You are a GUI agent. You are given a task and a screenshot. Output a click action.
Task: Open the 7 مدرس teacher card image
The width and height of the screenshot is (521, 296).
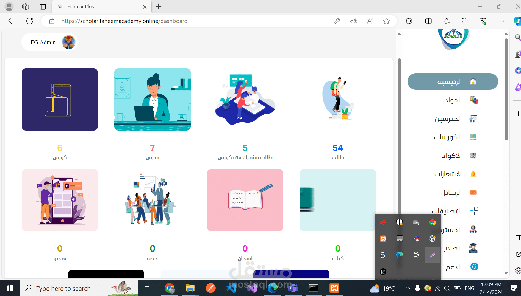pos(153,99)
